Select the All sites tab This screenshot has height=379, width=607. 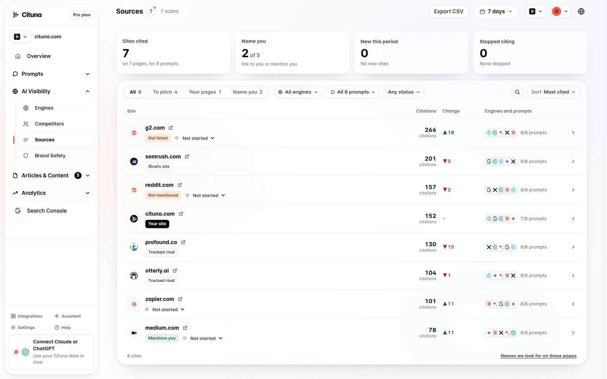click(x=135, y=92)
